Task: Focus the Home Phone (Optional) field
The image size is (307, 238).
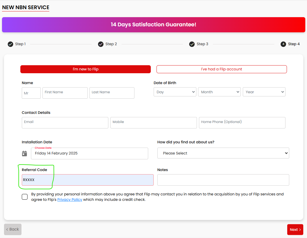Action: click(x=242, y=123)
